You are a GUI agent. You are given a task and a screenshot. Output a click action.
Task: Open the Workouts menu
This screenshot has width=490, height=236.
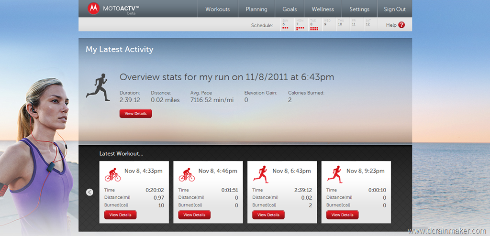tap(218, 9)
